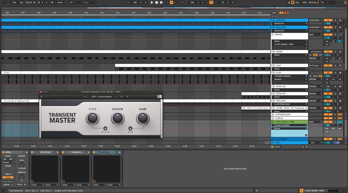Toggle the J37 device activator
This screenshot has width=348, height=193.
(94, 152)
